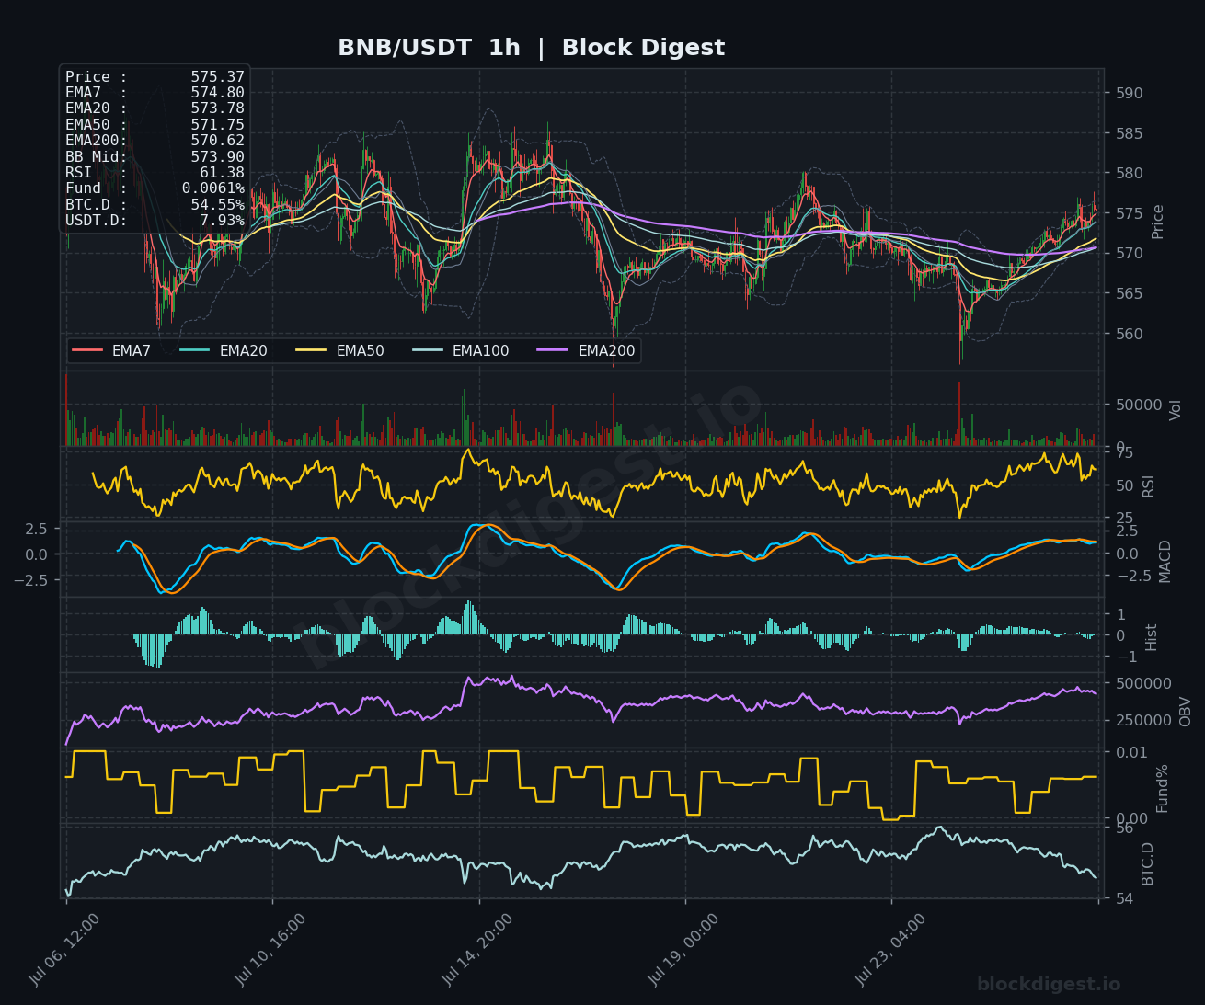Click the BTC.D panel axis label
This screenshot has width=1205, height=1005.
point(1147,863)
